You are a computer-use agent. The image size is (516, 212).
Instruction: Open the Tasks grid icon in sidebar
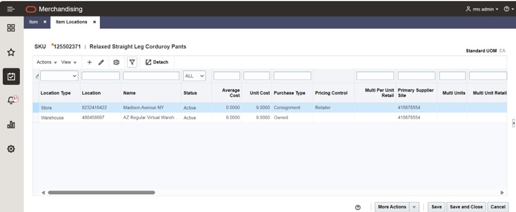point(11,28)
